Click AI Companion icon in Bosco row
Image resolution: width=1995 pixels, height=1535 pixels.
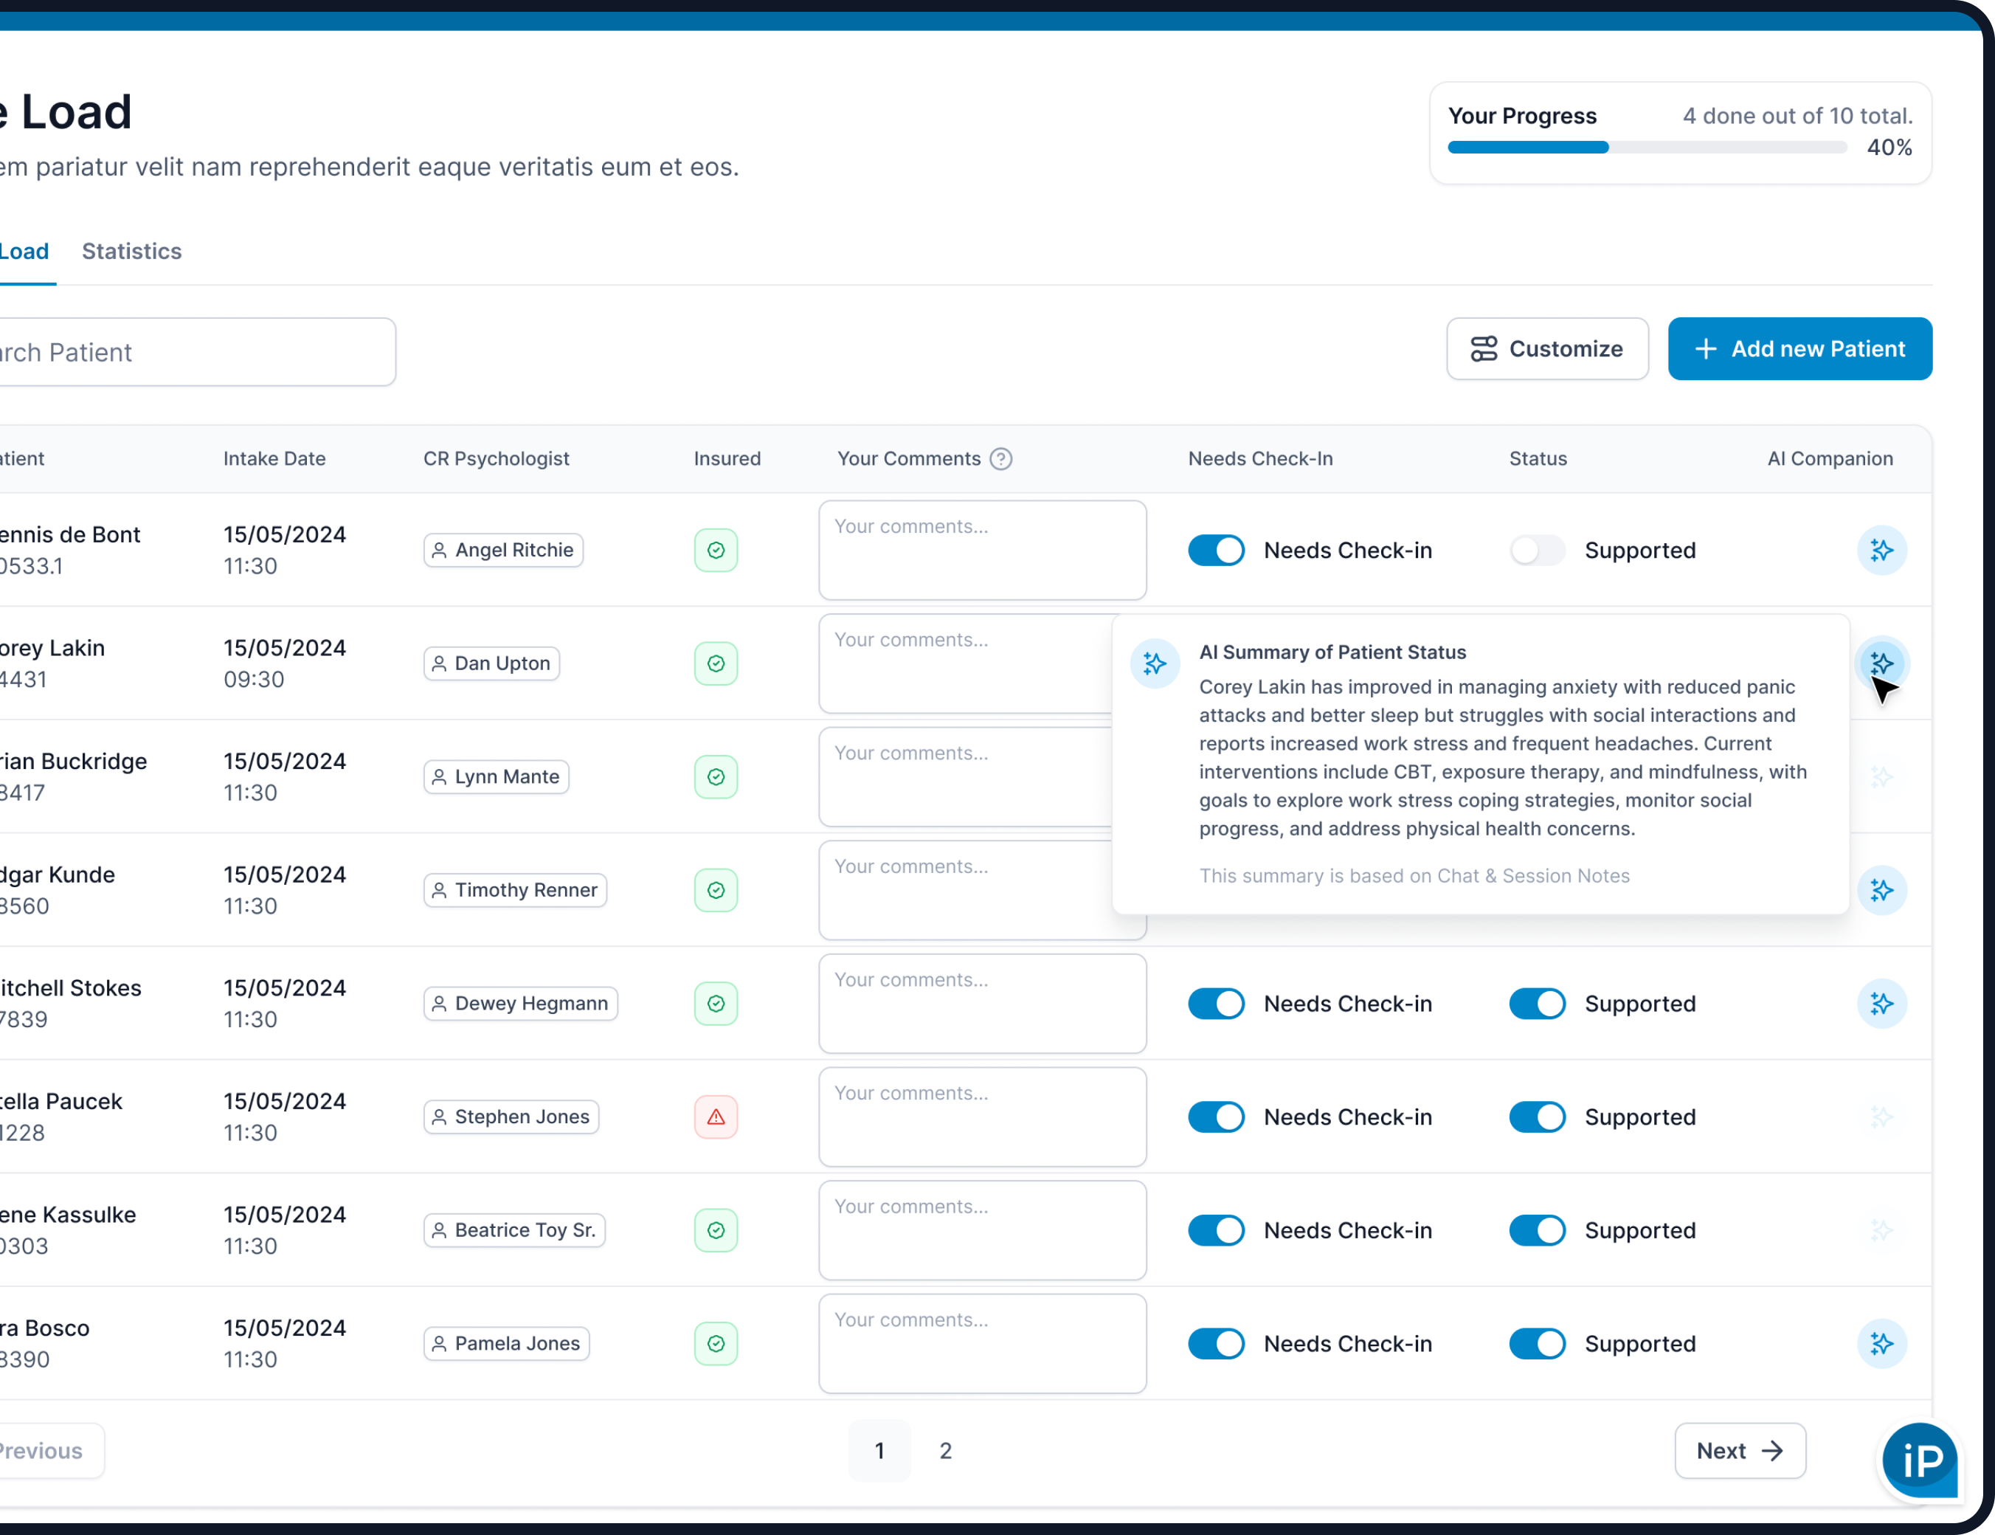tap(1881, 1343)
